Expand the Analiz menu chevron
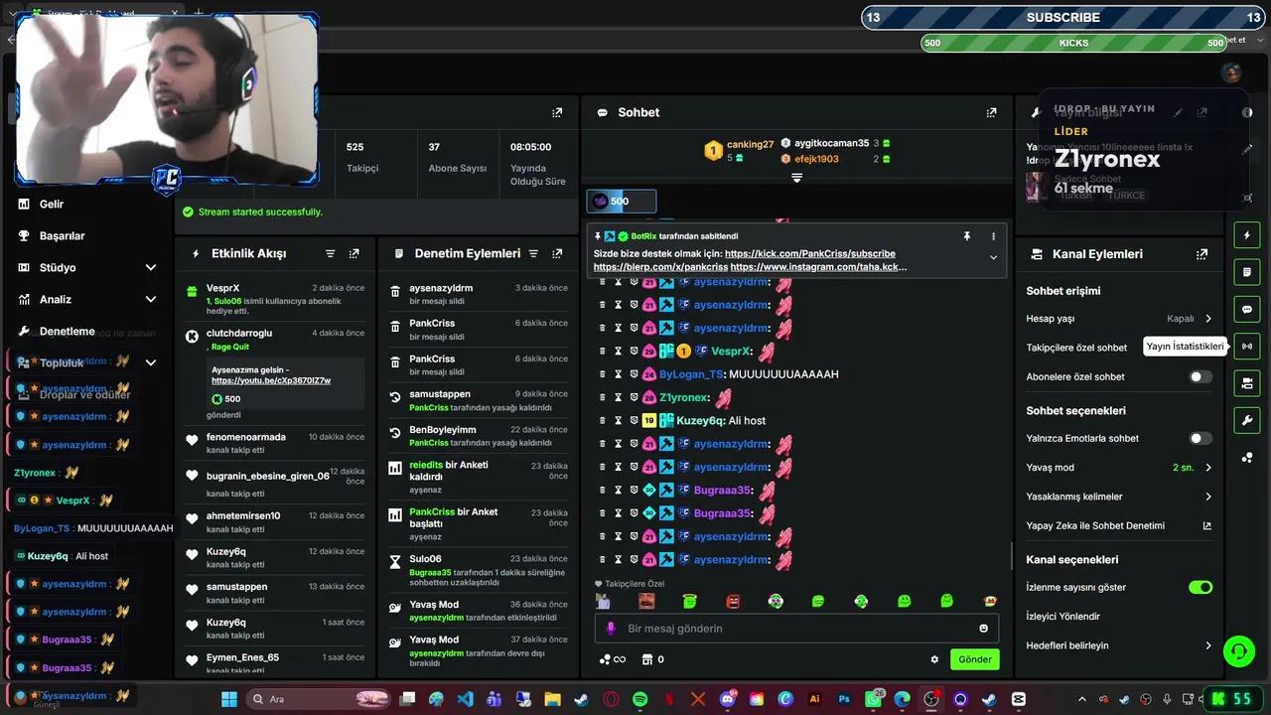The image size is (1271, 715). (151, 300)
